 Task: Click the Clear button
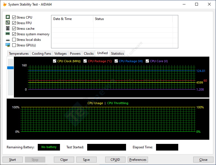click(x=64, y=160)
